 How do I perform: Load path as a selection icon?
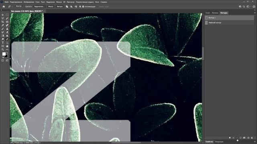click(x=237, y=138)
